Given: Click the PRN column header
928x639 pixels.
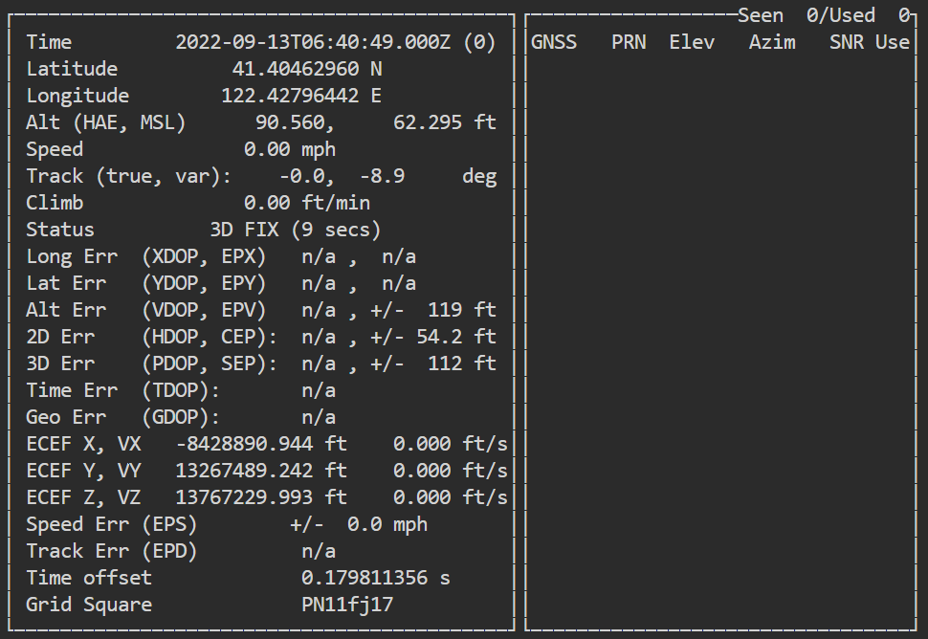Looking at the screenshot, I should point(629,43).
